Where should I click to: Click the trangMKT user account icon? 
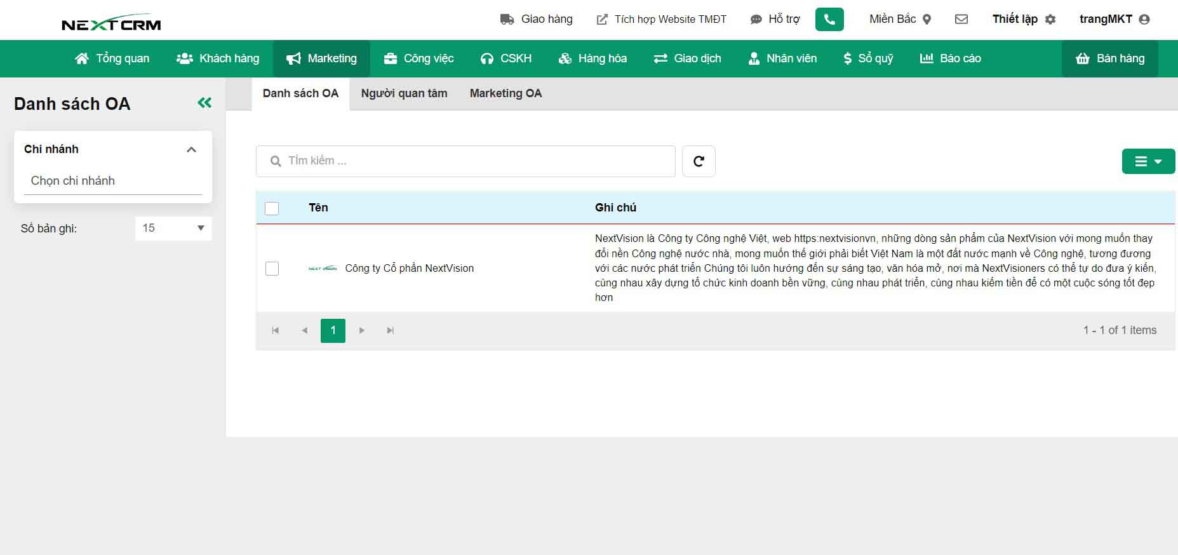click(x=1144, y=20)
